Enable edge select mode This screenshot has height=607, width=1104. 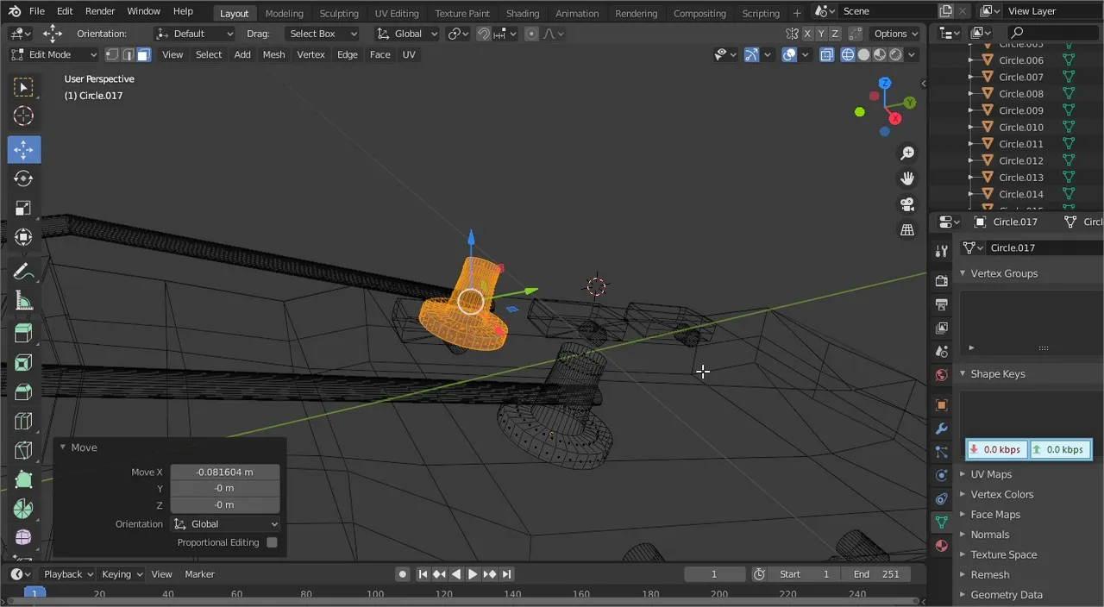coord(128,54)
